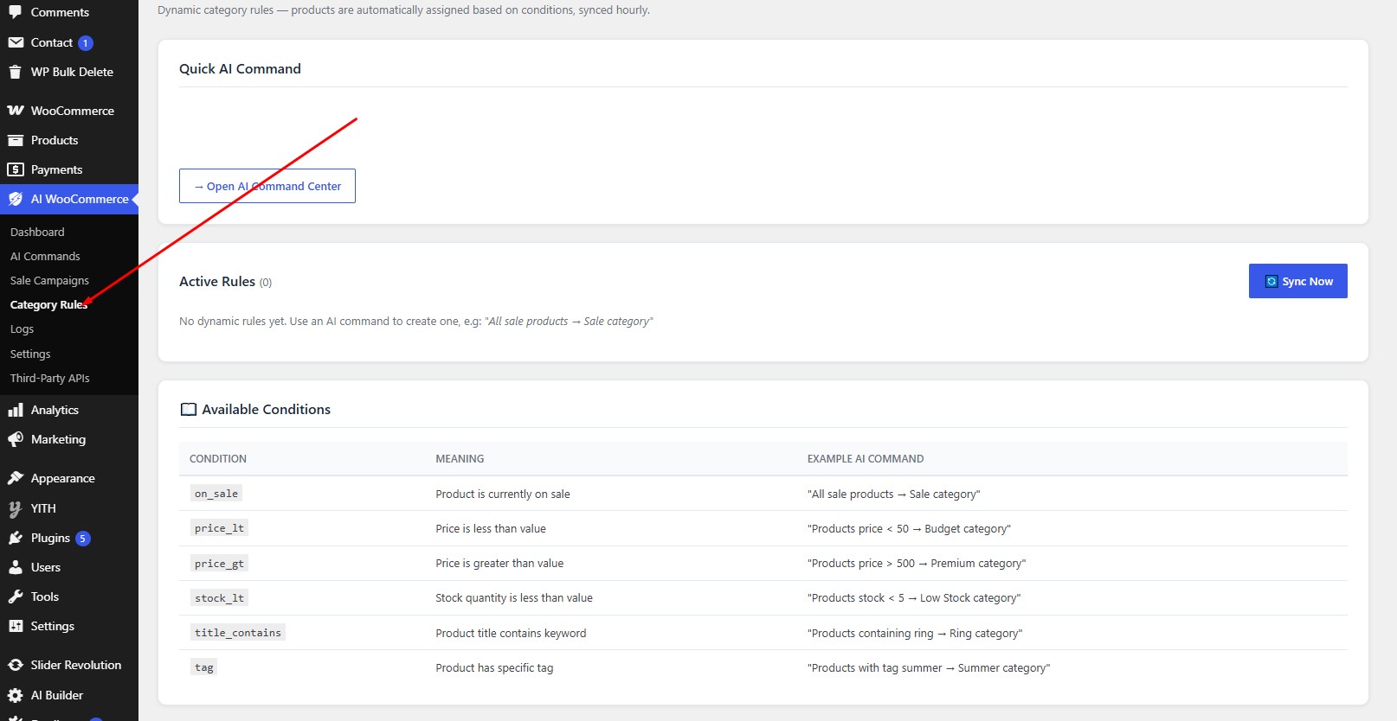Click the Contact envelope icon
This screenshot has height=721, width=1397.
pyautogui.click(x=16, y=42)
